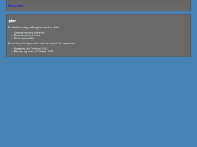Click the paragraph "Some things that I plan to do and document in the near future:"

(x=42, y=44)
